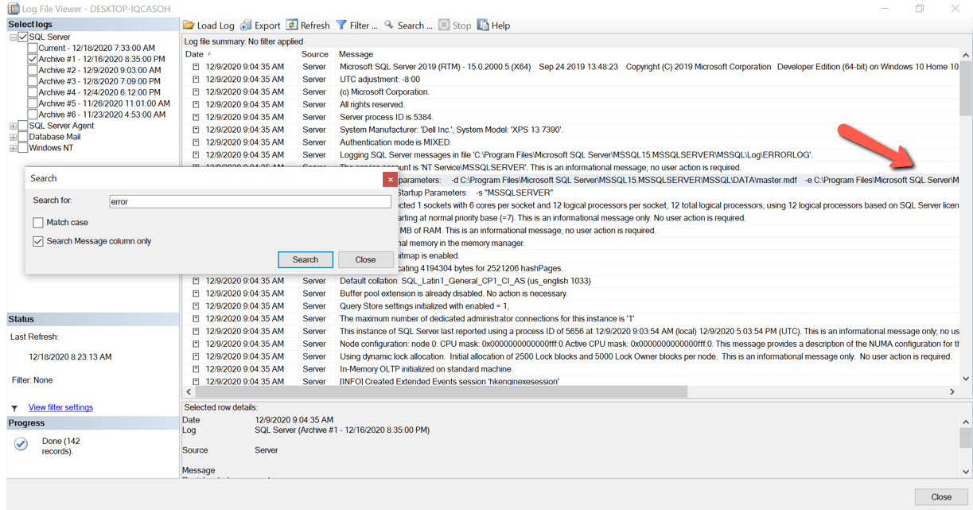Click the row details pane vertical scrollbar

pos(966,446)
